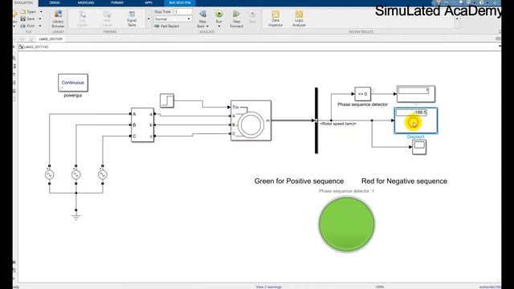Switch to the Modeling tab
This screenshot has height=289, width=514.
(86, 2)
